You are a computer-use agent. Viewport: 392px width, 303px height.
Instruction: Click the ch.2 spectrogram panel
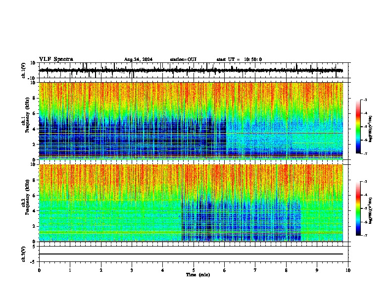point(191,203)
